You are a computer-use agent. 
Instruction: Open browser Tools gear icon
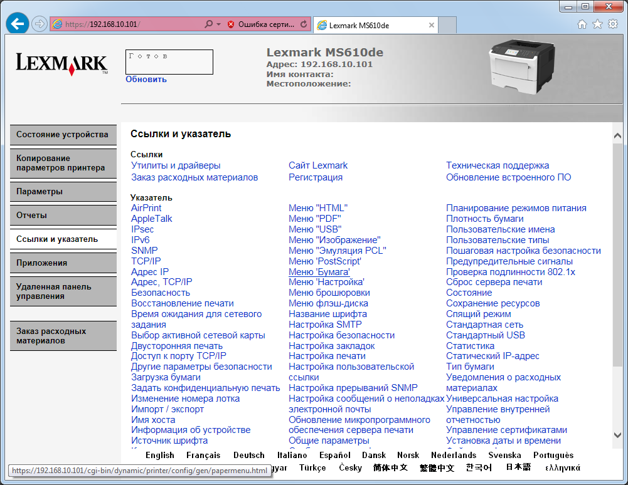pyautogui.click(x=613, y=24)
